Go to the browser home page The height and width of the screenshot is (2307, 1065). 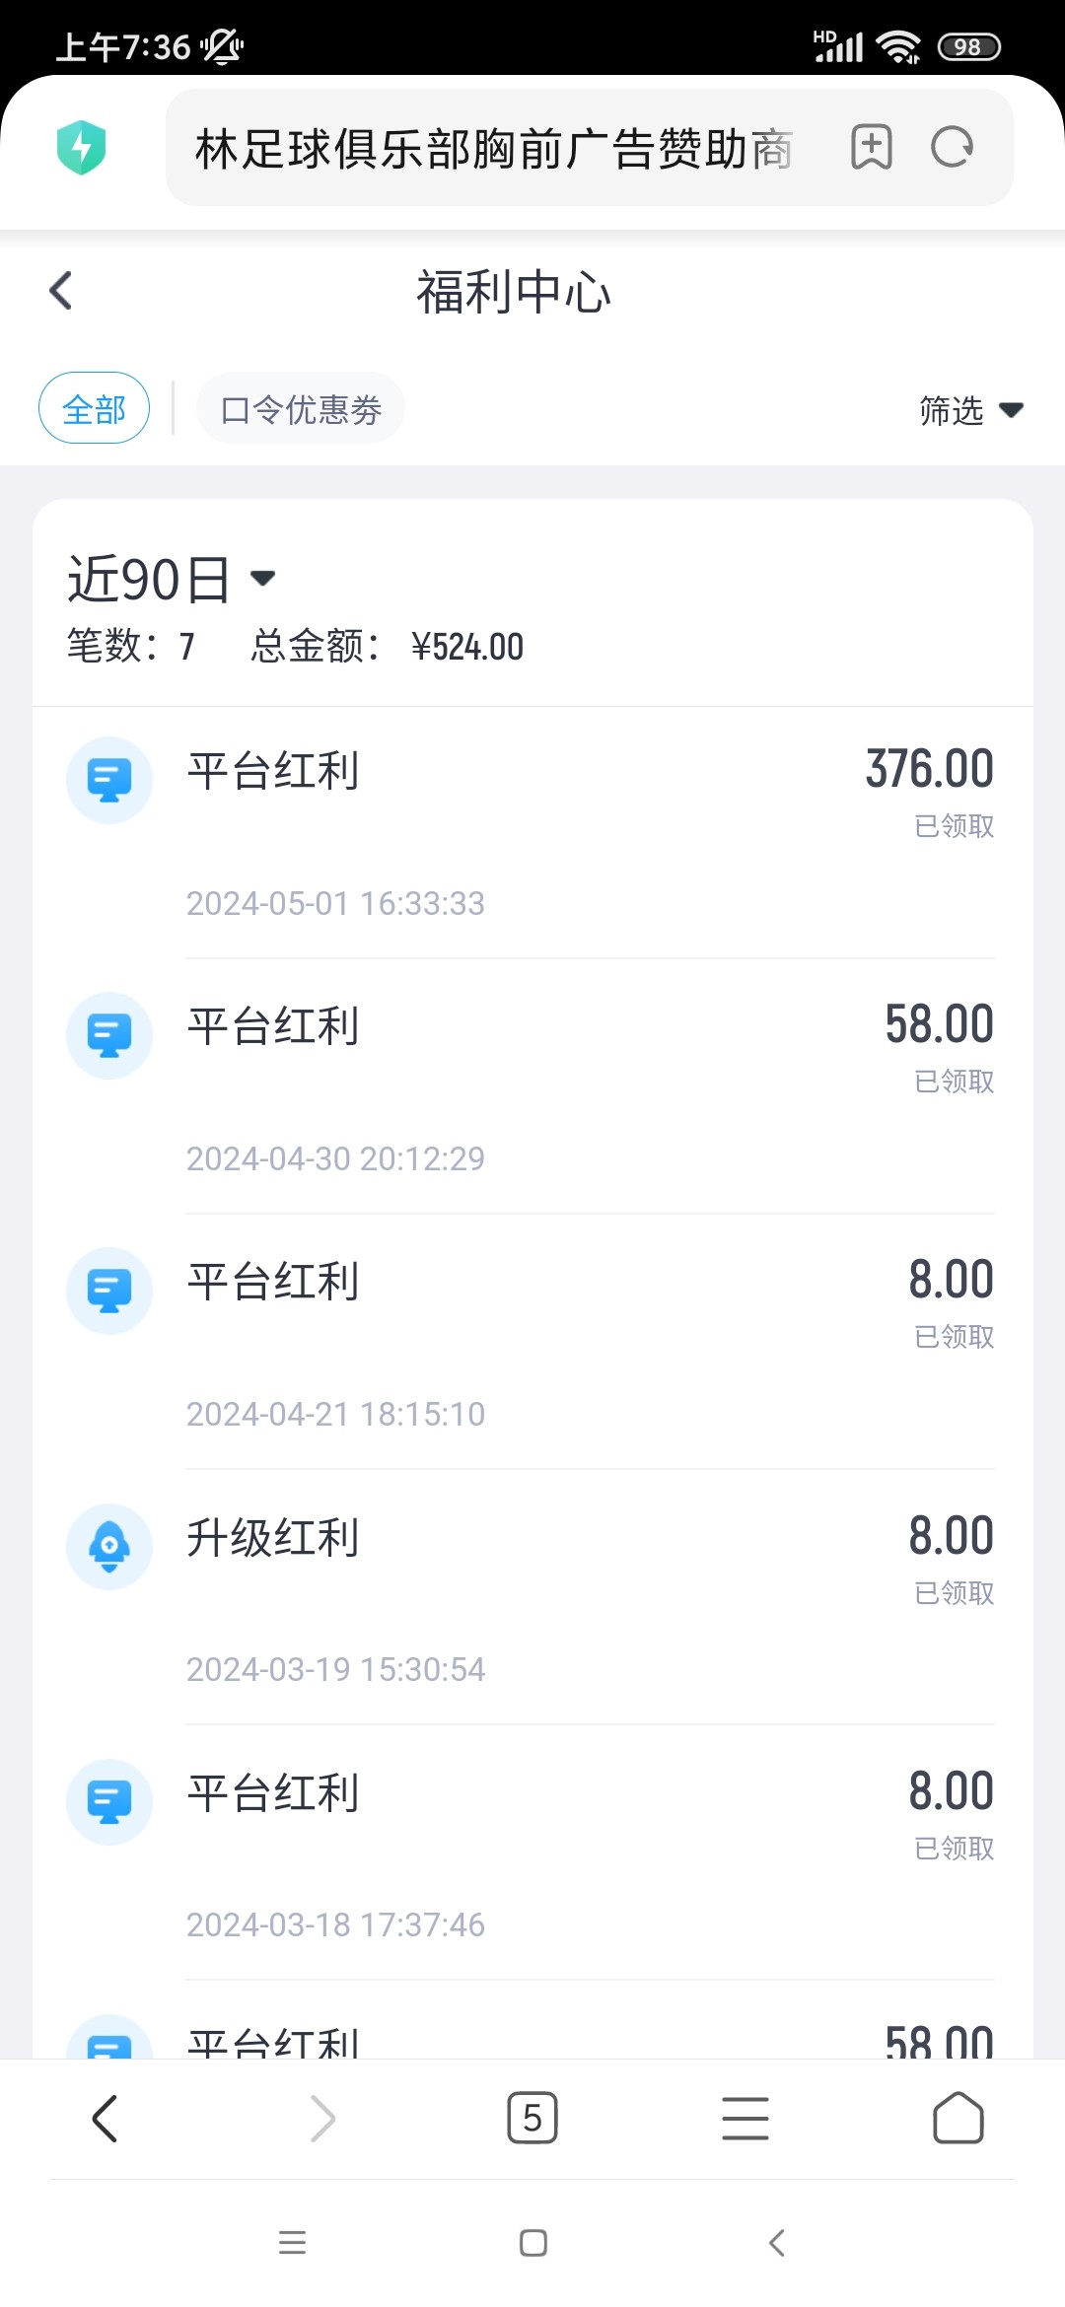click(x=958, y=2117)
